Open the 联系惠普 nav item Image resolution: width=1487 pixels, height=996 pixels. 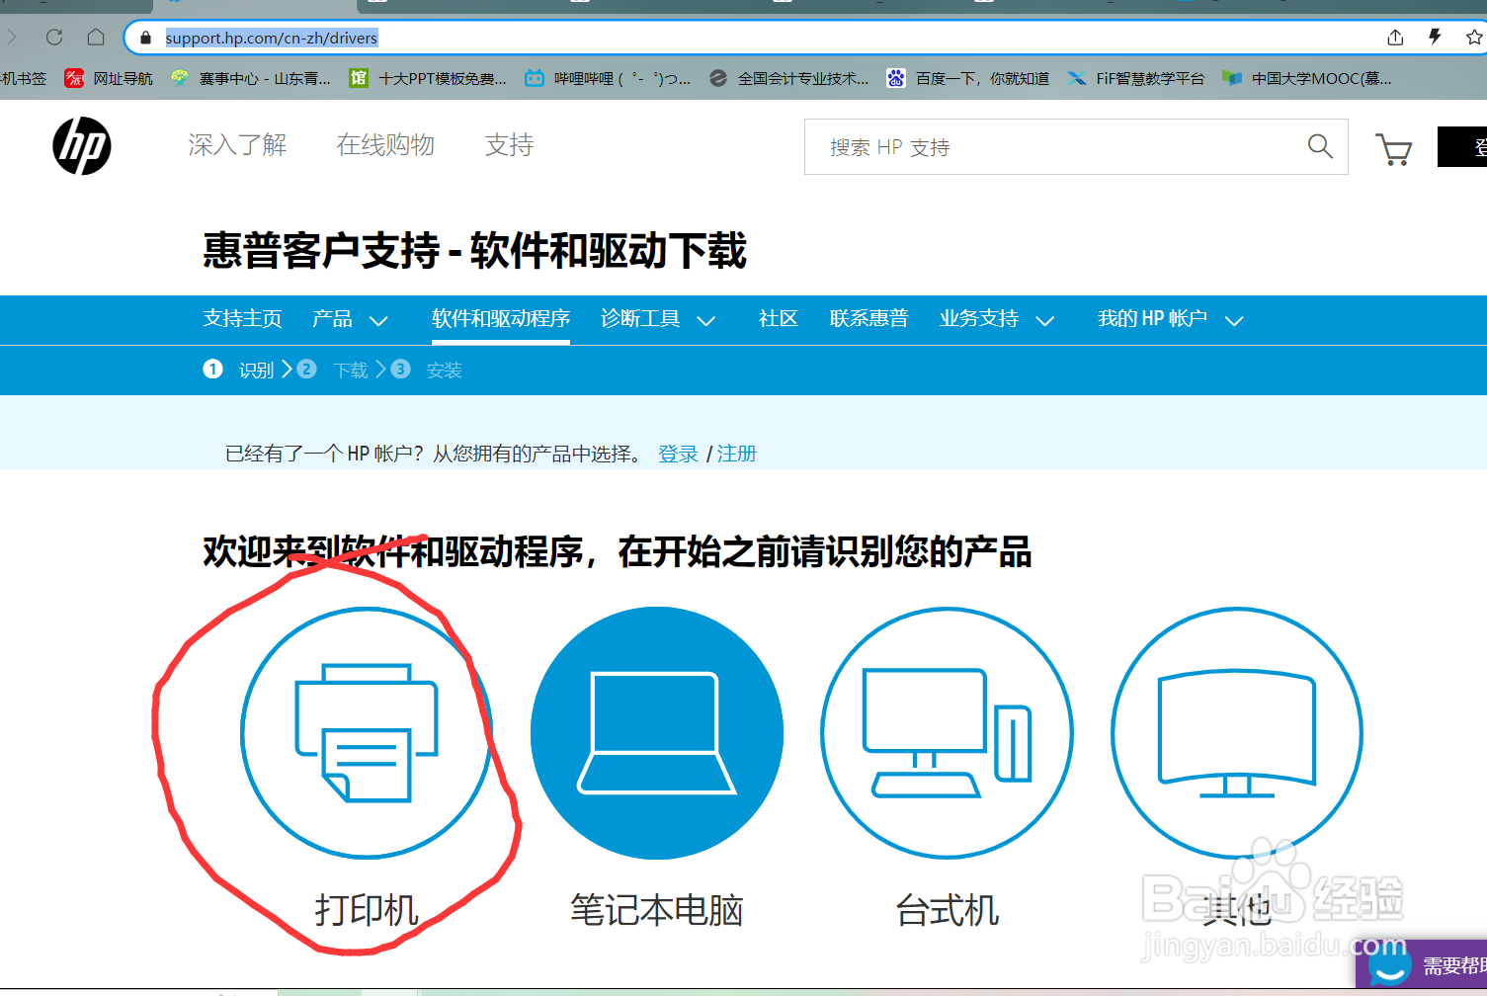[868, 319]
